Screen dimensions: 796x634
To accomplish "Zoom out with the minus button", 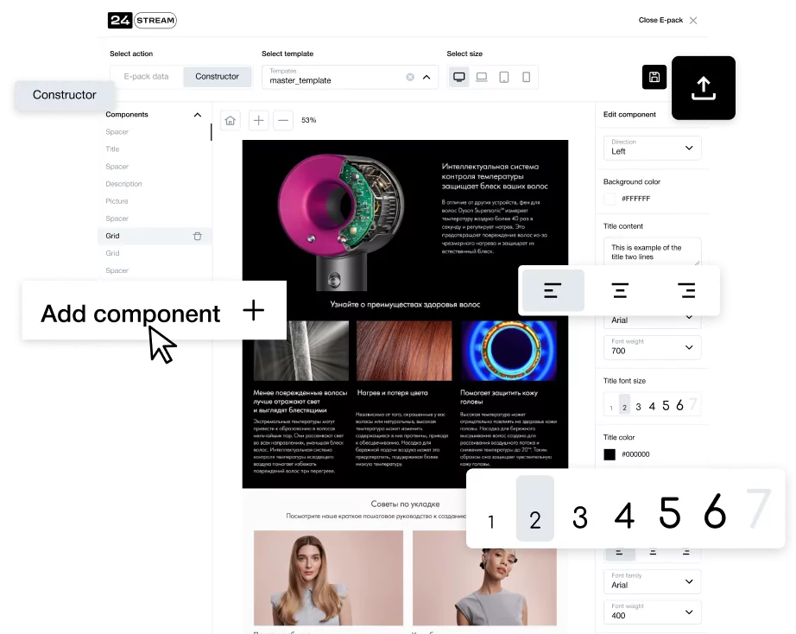I will tap(283, 120).
